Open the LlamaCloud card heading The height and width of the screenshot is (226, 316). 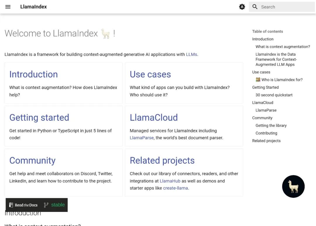[154, 118]
